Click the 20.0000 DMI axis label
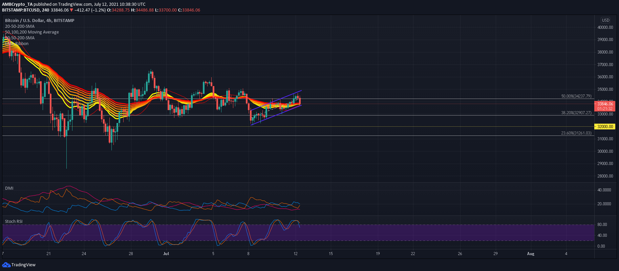 pyautogui.click(x=604, y=204)
